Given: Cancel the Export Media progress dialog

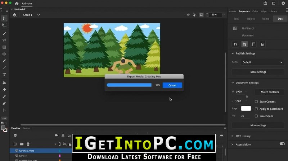Looking at the screenshot, I should [x=172, y=85].
